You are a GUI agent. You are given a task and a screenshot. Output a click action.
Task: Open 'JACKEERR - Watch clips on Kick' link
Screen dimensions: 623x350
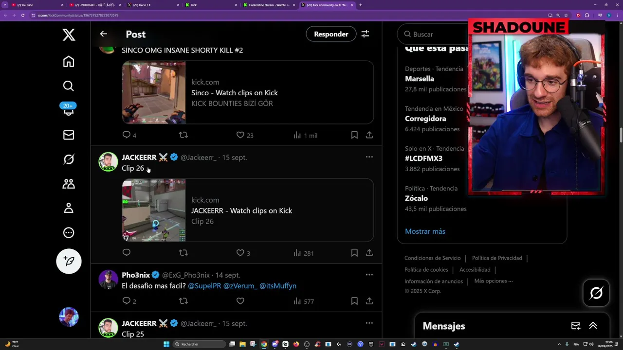[x=241, y=210]
